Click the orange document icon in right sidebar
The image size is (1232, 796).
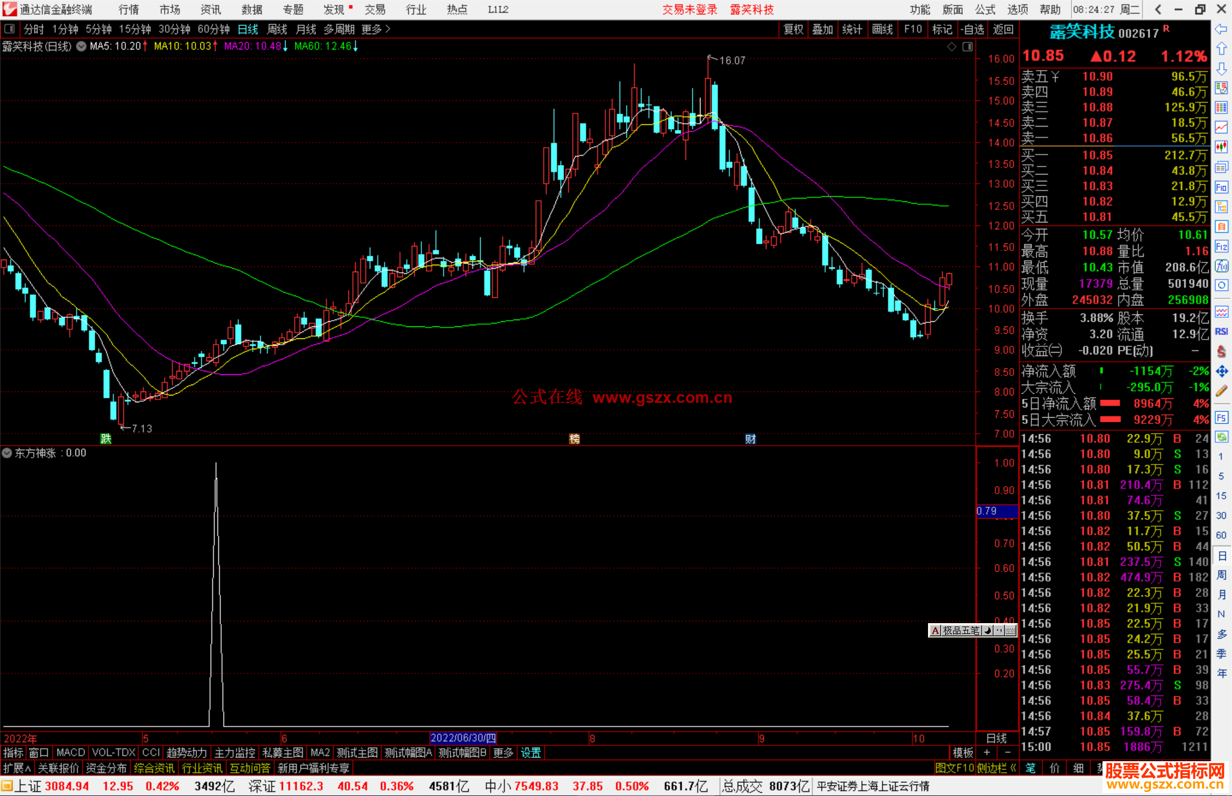1221,227
